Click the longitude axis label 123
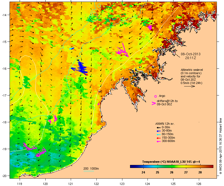 [122, 184]
